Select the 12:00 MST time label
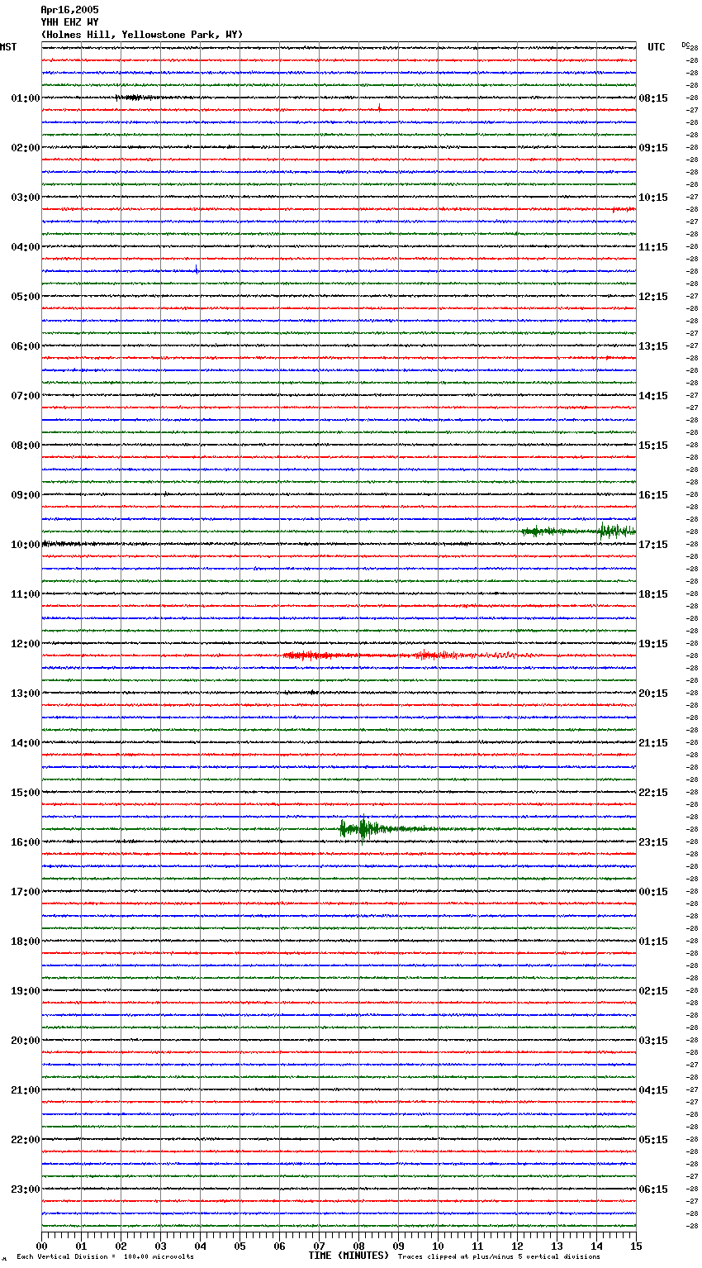702x1268 pixels. [x=26, y=644]
